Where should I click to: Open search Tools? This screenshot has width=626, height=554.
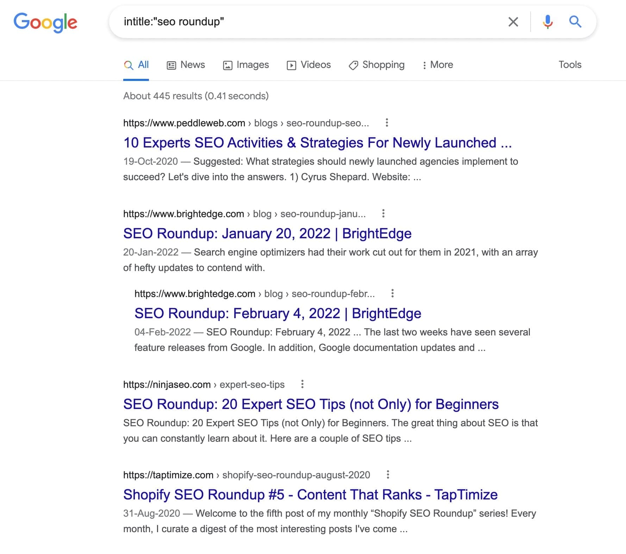click(x=570, y=65)
